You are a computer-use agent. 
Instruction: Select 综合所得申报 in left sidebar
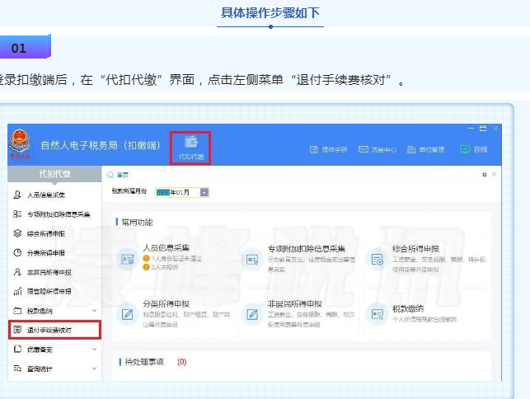(x=54, y=233)
